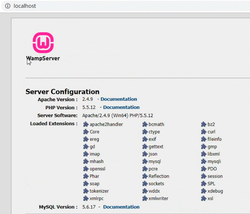Click the gettext extension name

point(156,147)
